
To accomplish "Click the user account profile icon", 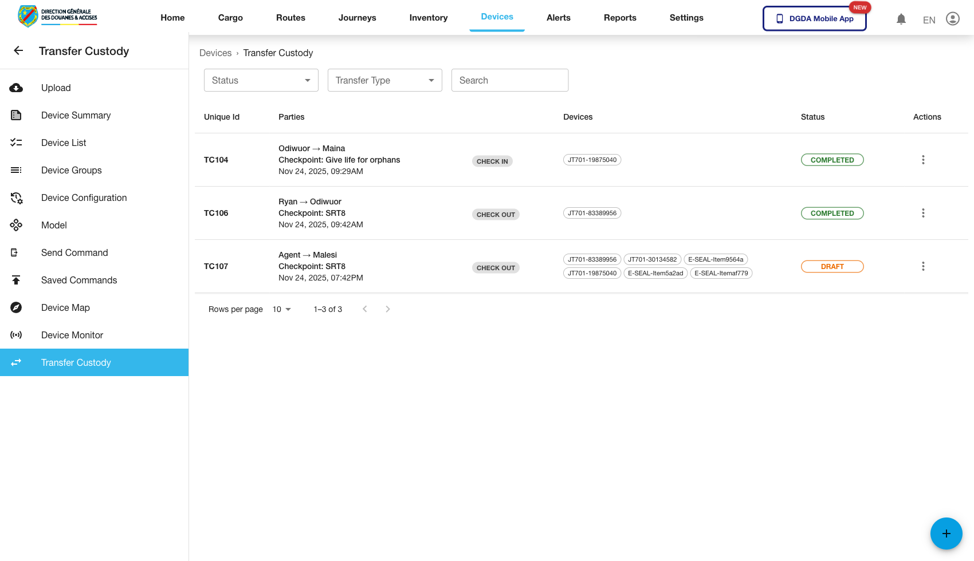I will coord(953,18).
